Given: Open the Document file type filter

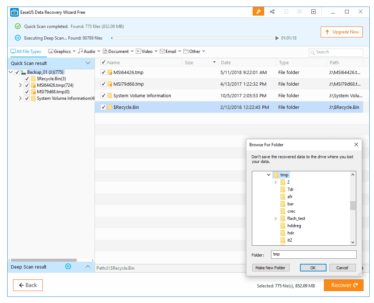Looking at the screenshot, I should [x=118, y=51].
